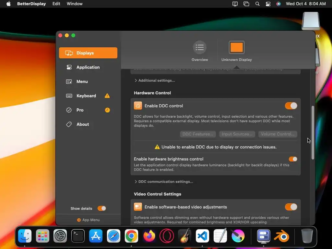
Task: Open Krita from the Dock
Action: point(238,236)
